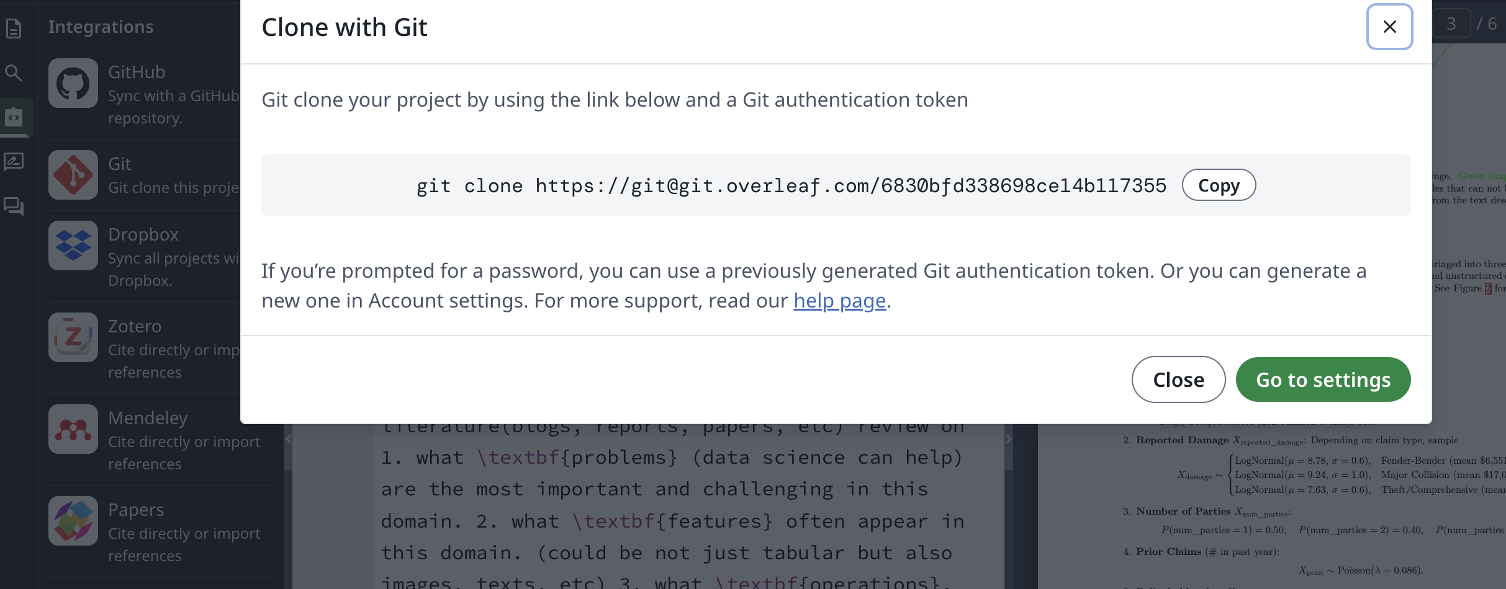Click the Go to settings button
1506x589 pixels.
[x=1323, y=379]
